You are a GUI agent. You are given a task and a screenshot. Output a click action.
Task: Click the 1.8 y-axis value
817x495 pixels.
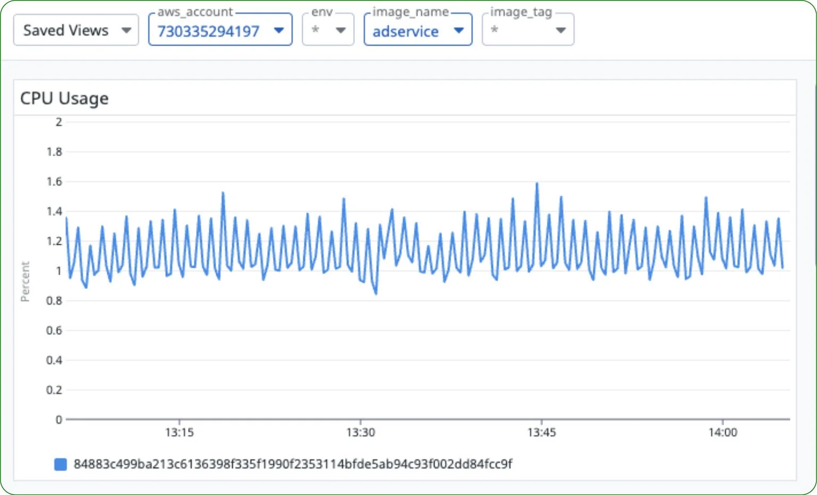pos(54,152)
